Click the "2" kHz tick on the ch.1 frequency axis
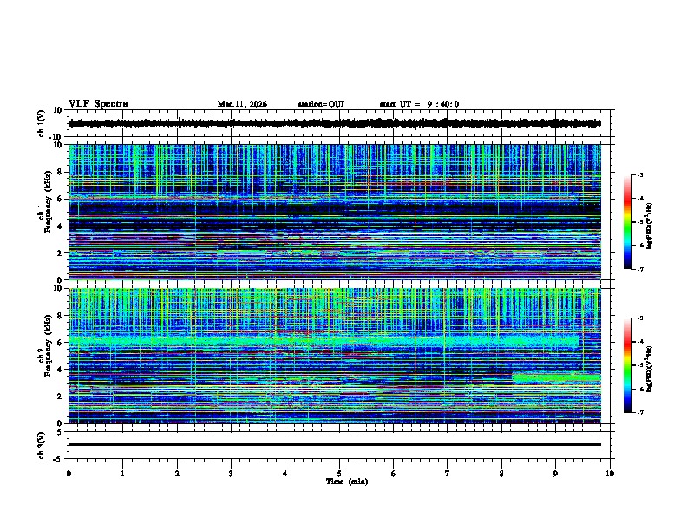This screenshot has width=687, height=531. [60, 253]
